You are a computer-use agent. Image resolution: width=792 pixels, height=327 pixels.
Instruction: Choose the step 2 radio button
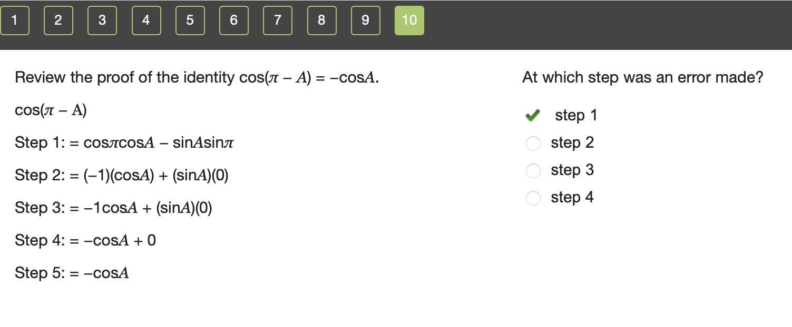tap(533, 143)
